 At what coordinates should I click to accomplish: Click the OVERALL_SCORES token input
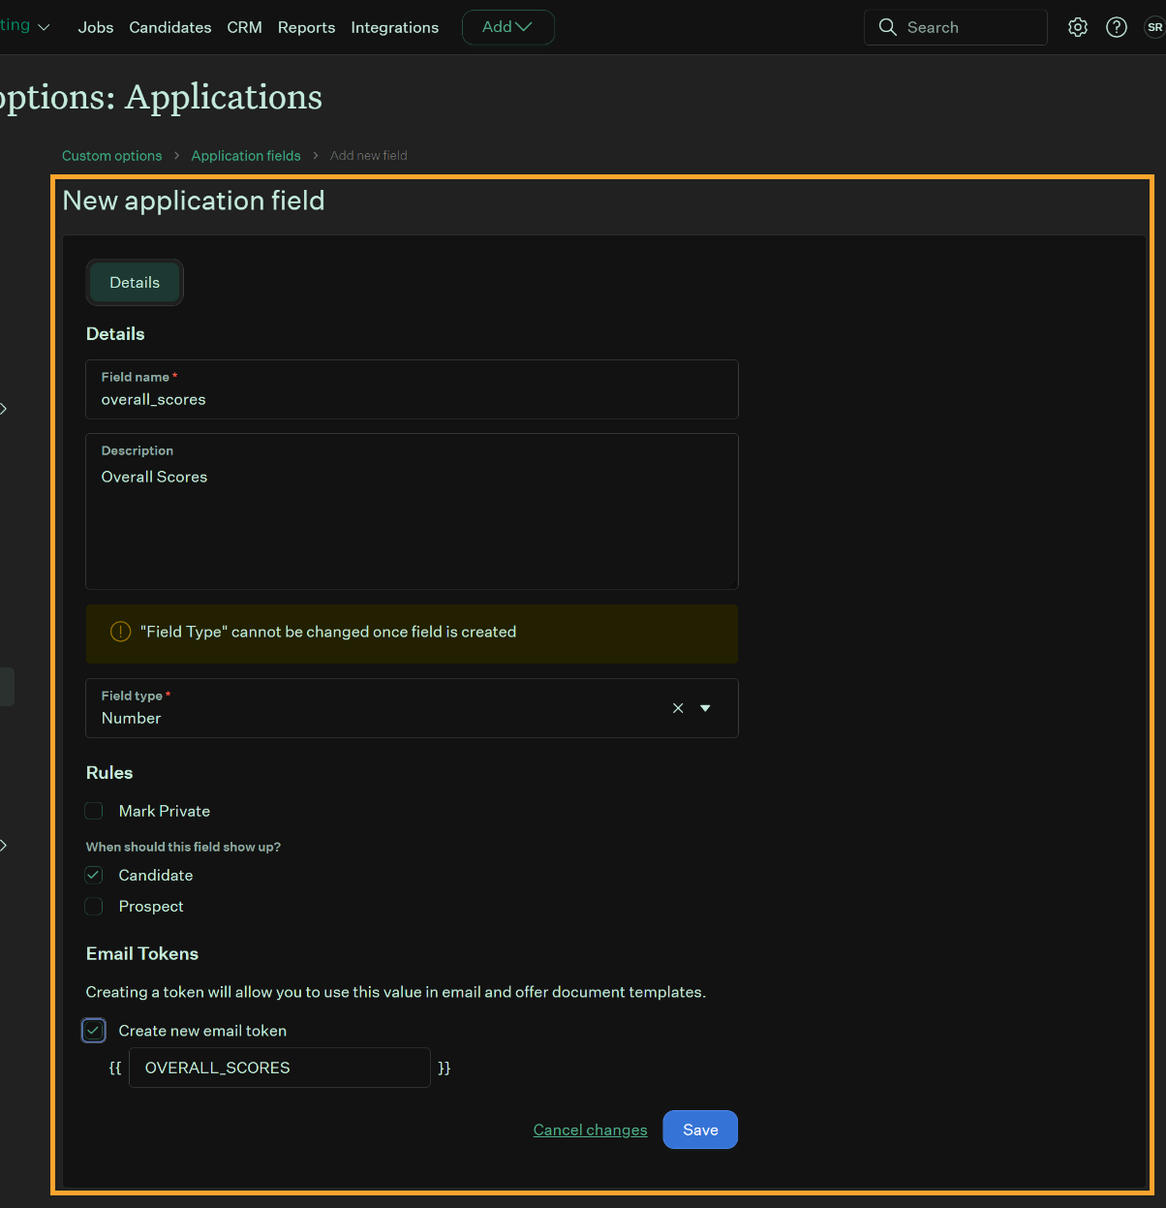(280, 1068)
